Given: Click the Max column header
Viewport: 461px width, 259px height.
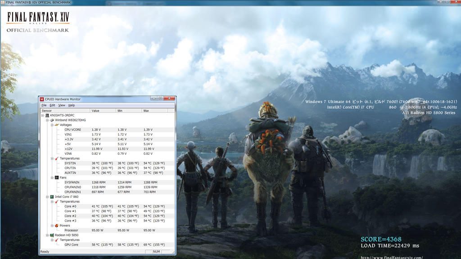Looking at the screenshot, I should coord(155,111).
